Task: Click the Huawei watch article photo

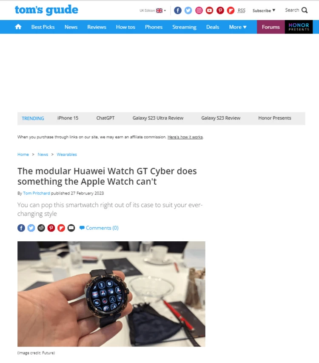Action: pos(111,294)
